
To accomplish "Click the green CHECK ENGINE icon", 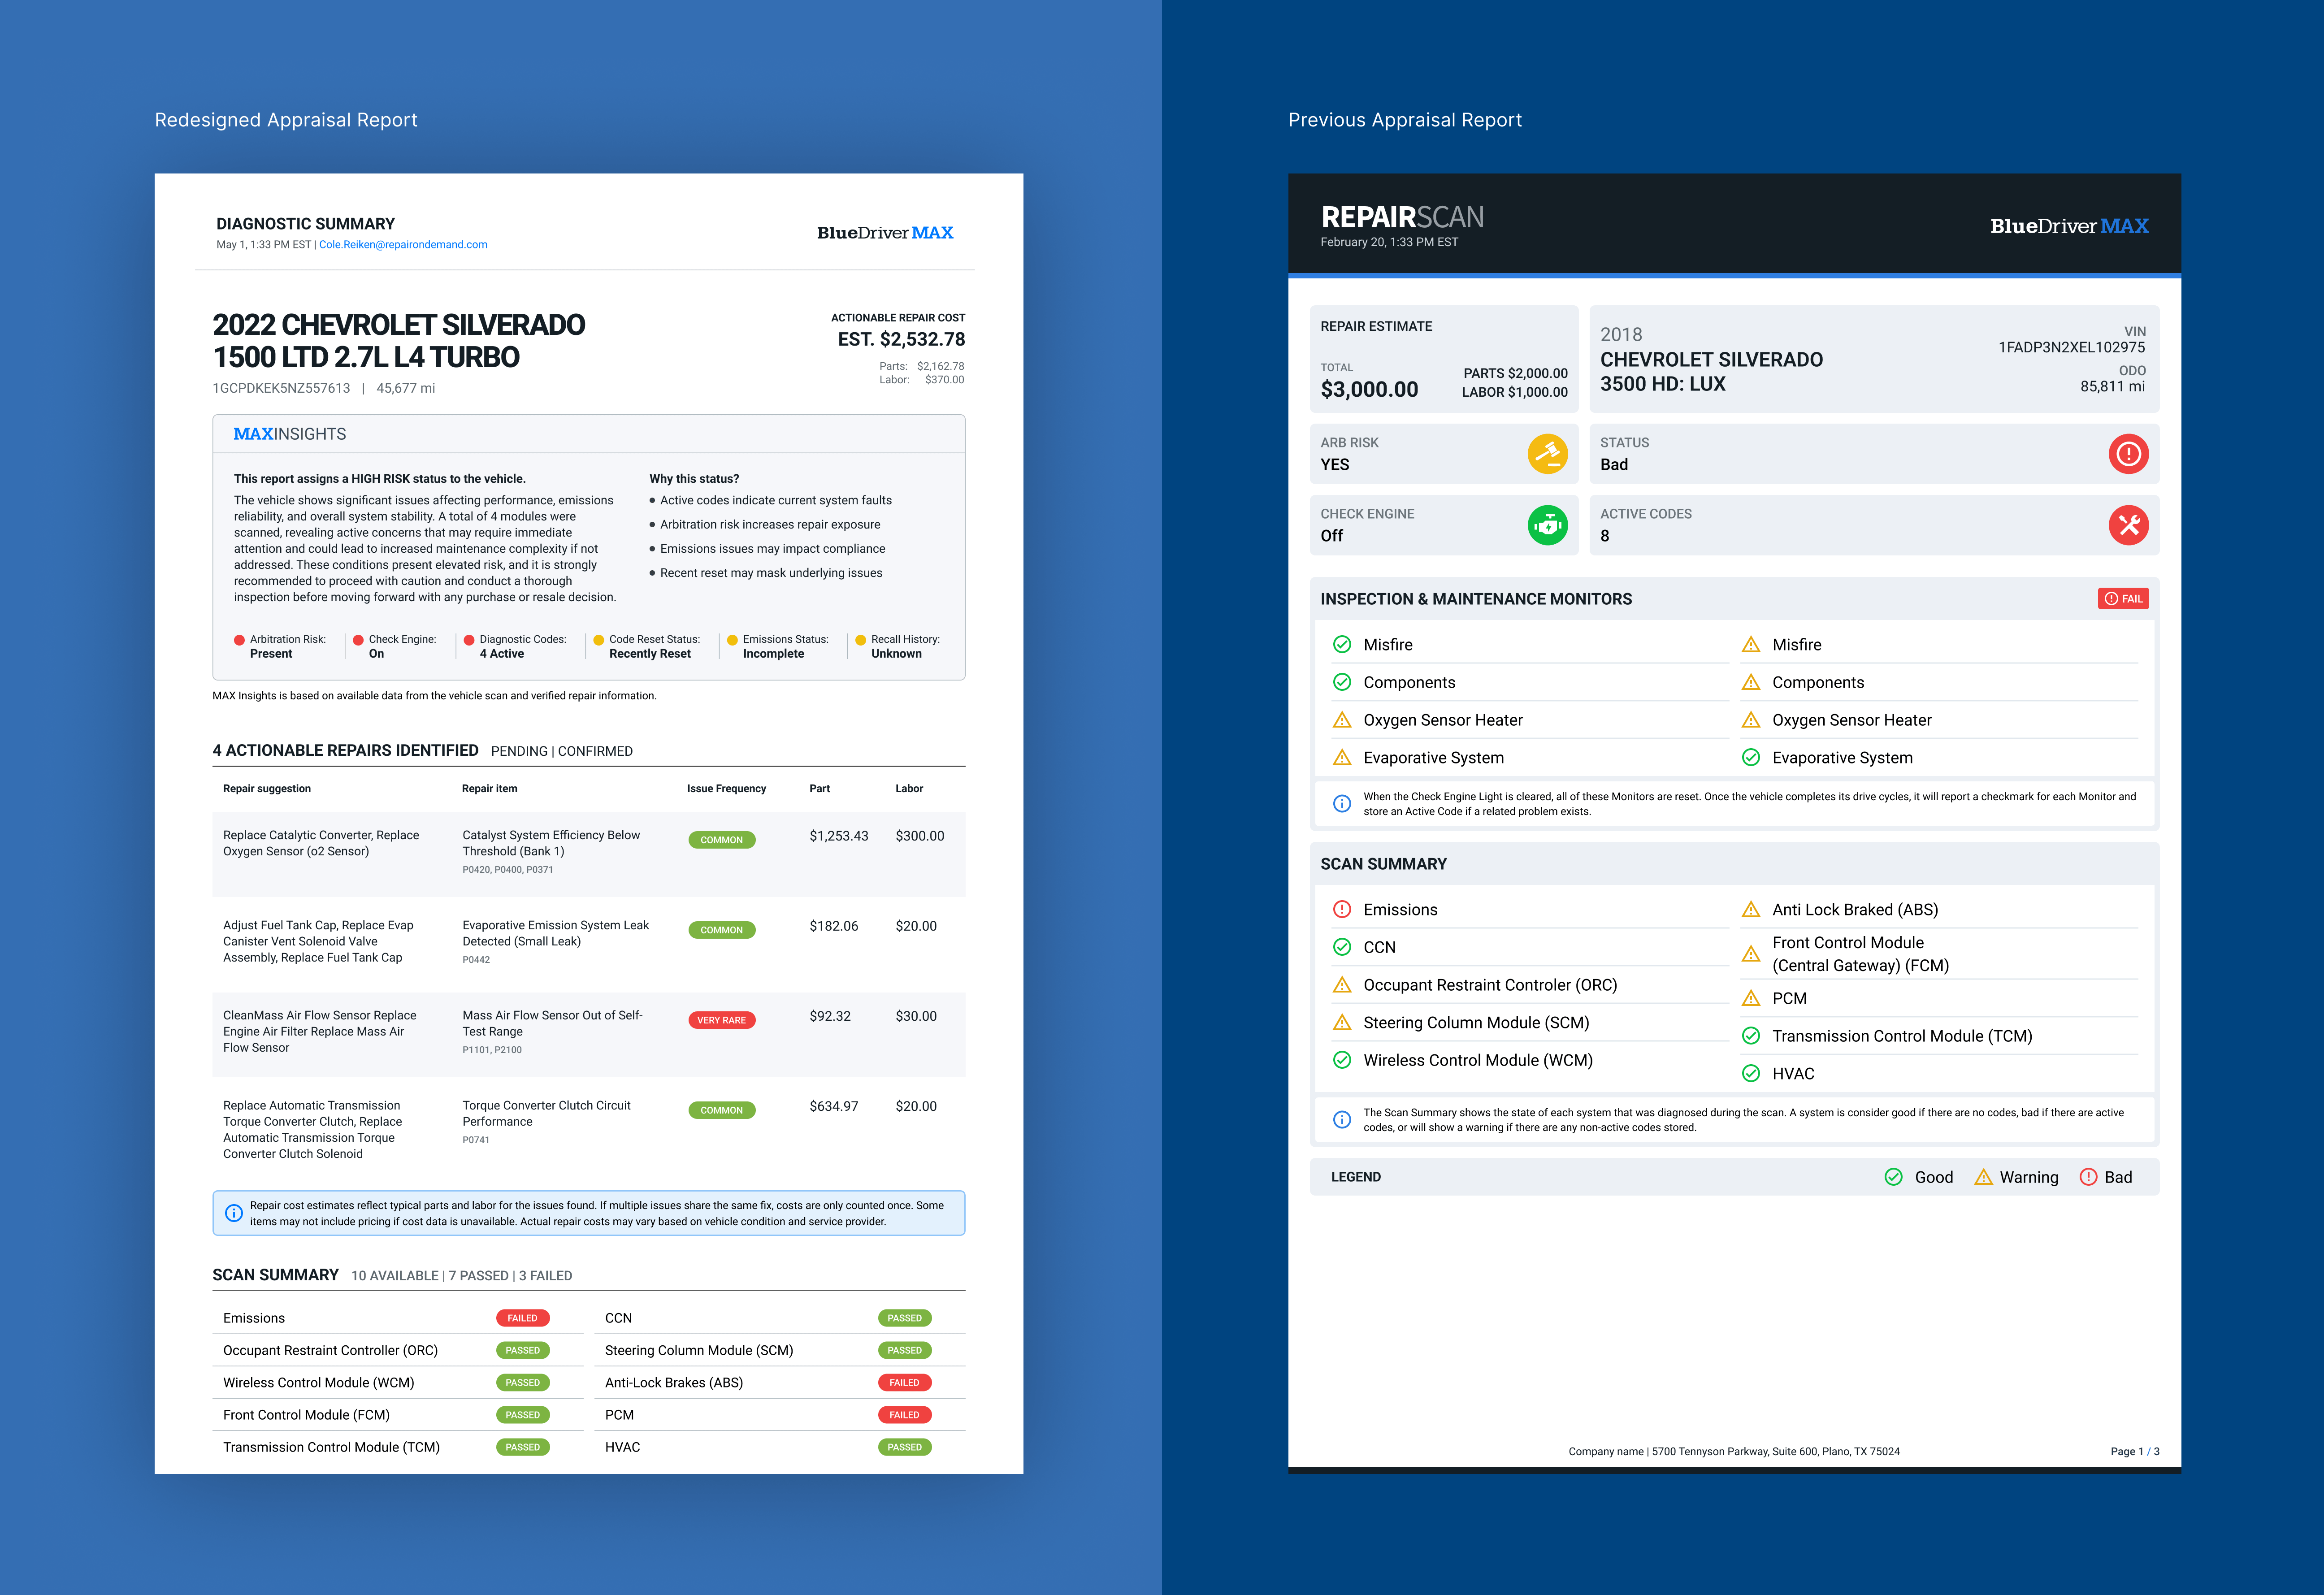I will pyautogui.click(x=1547, y=525).
